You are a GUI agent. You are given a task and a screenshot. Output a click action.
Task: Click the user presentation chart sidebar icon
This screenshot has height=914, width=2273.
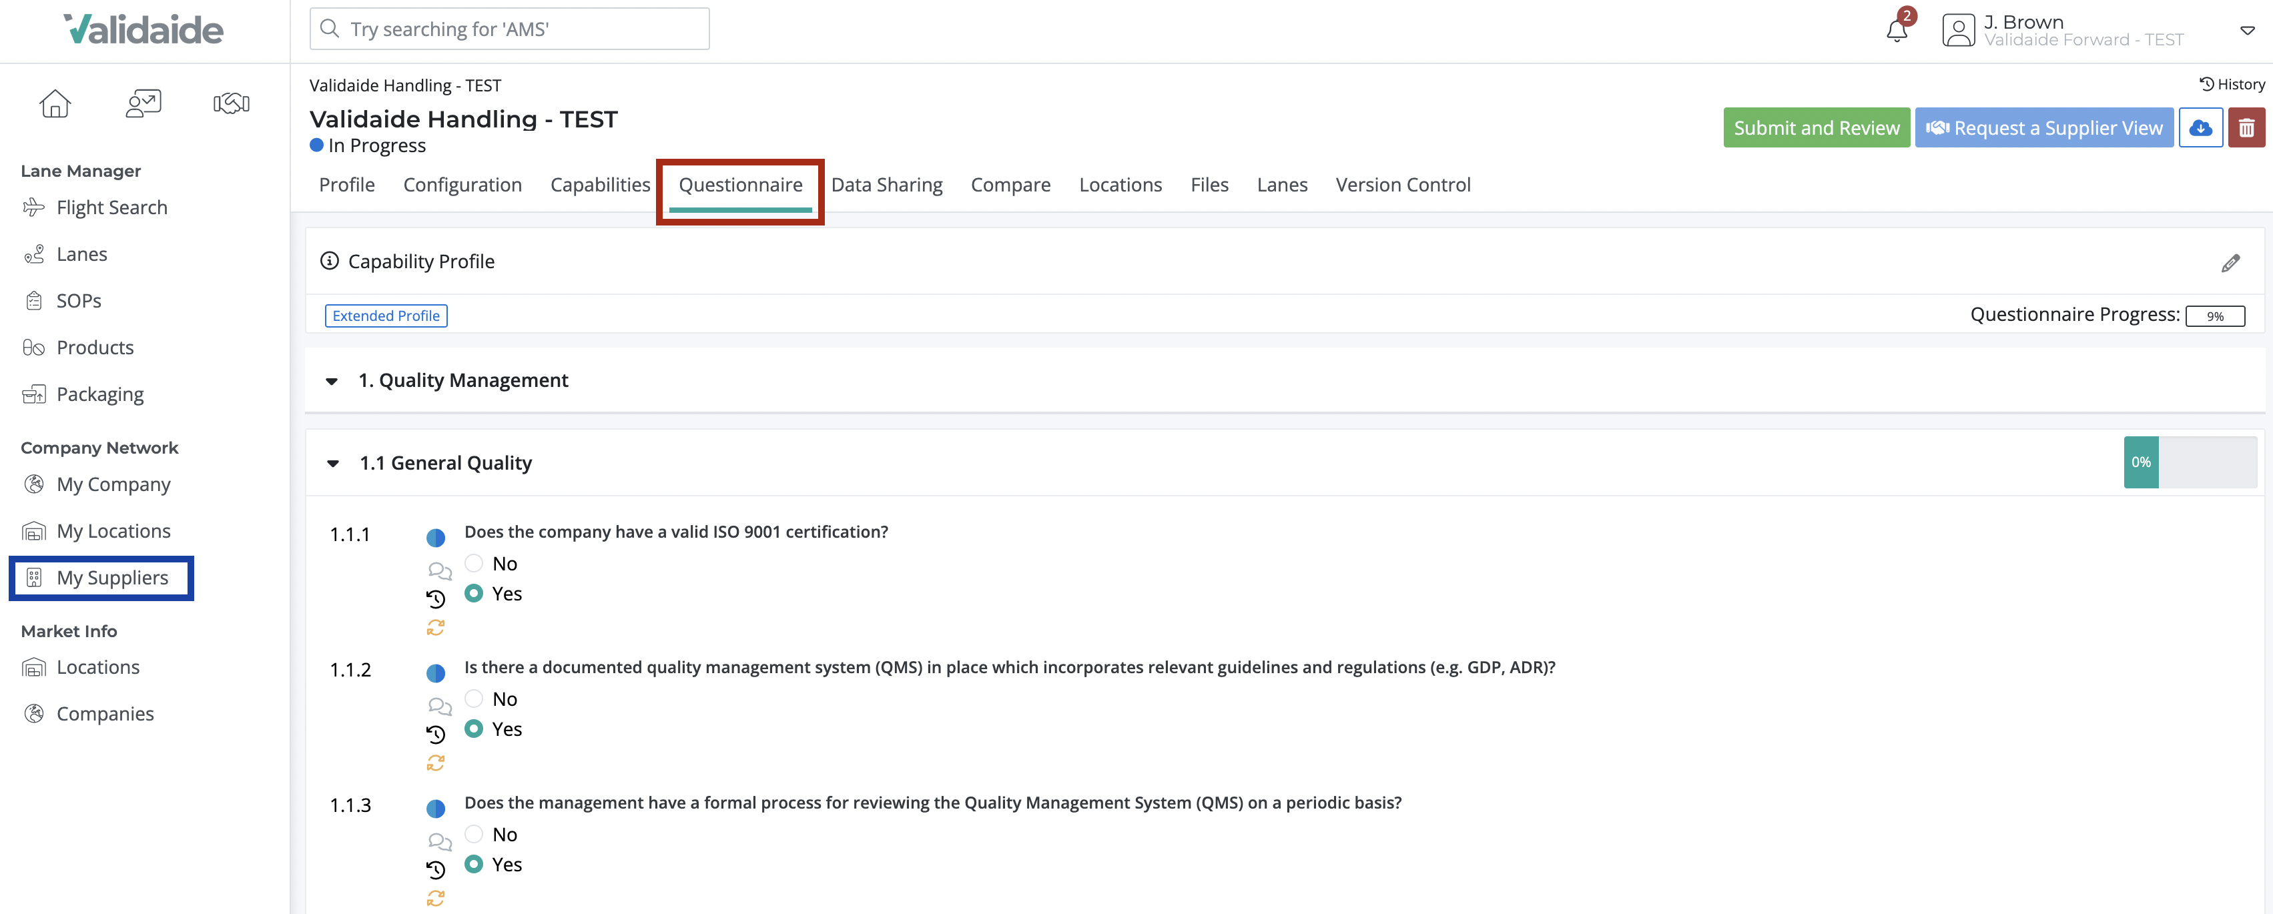click(143, 103)
